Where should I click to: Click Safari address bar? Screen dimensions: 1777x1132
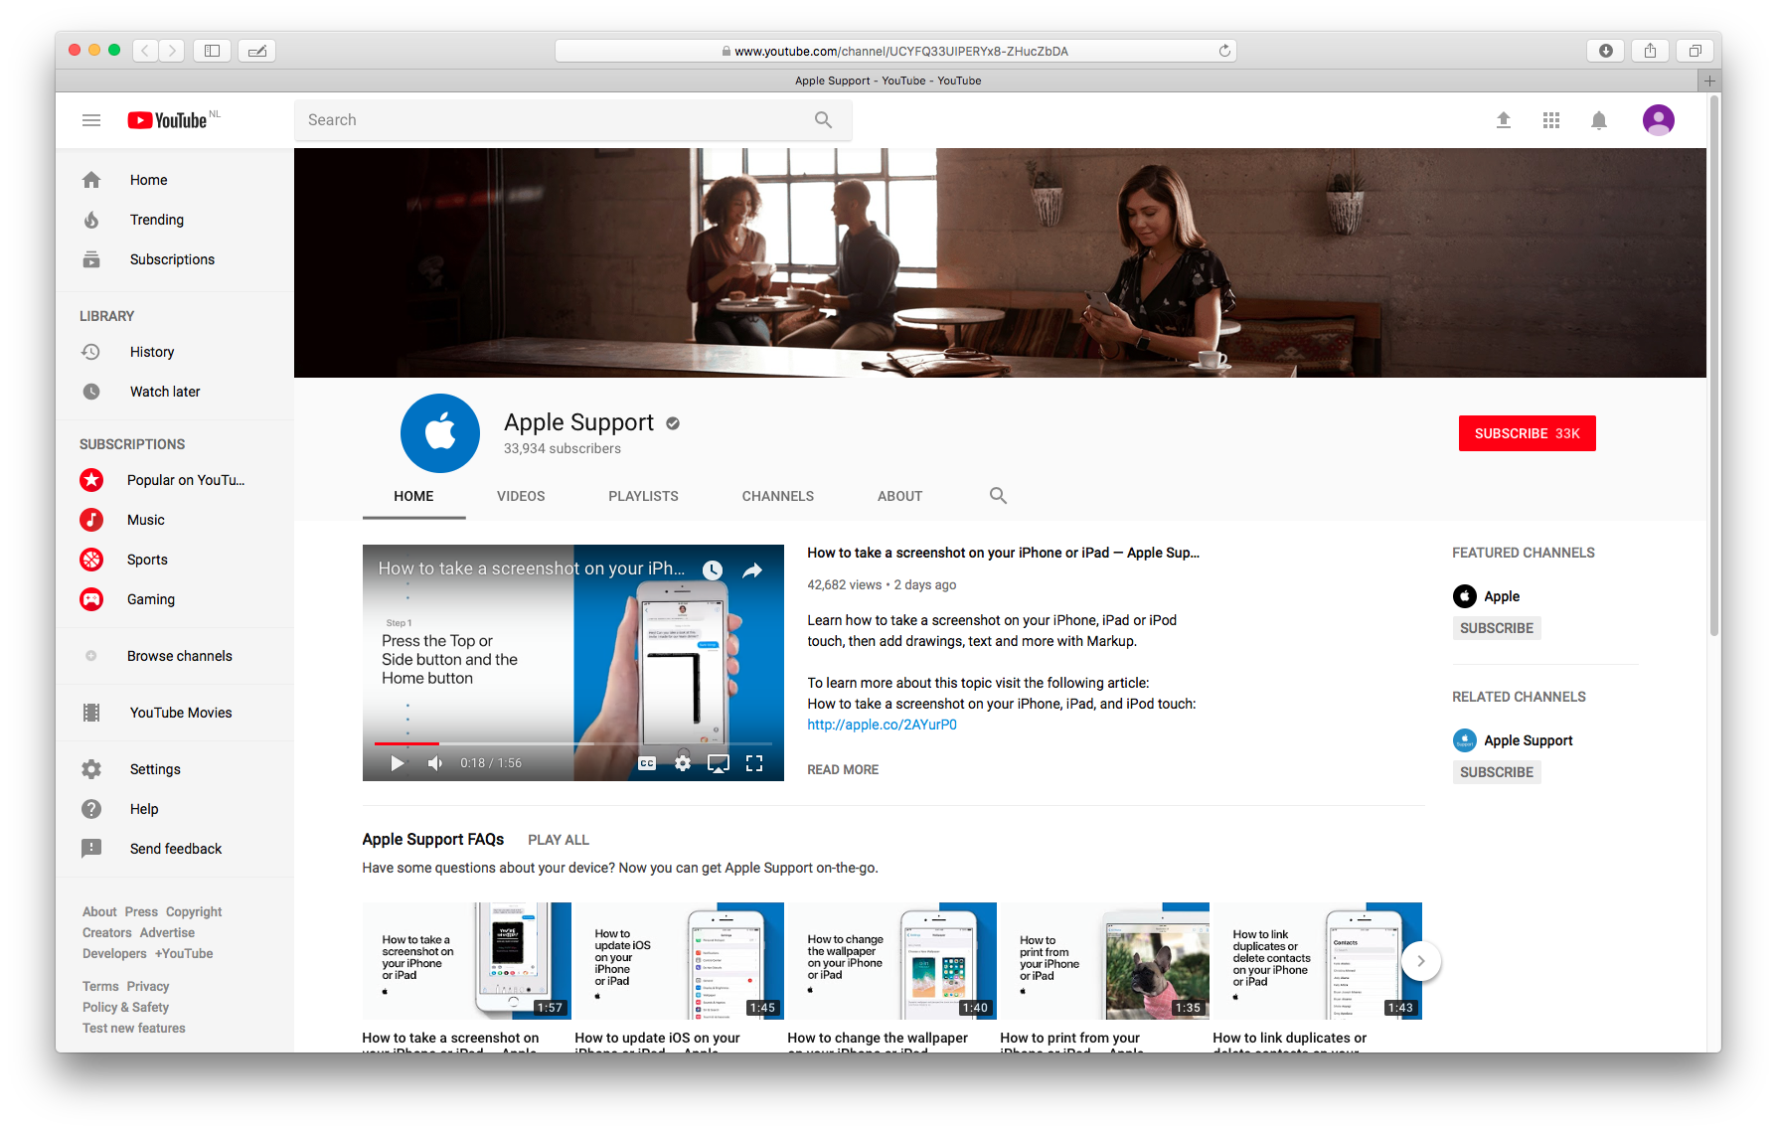(x=895, y=51)
